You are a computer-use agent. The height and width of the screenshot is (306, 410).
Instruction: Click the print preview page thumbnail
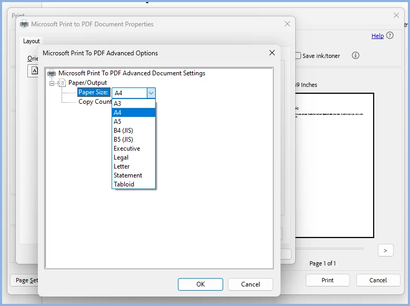pyautogui.click(x=334, y=165)
